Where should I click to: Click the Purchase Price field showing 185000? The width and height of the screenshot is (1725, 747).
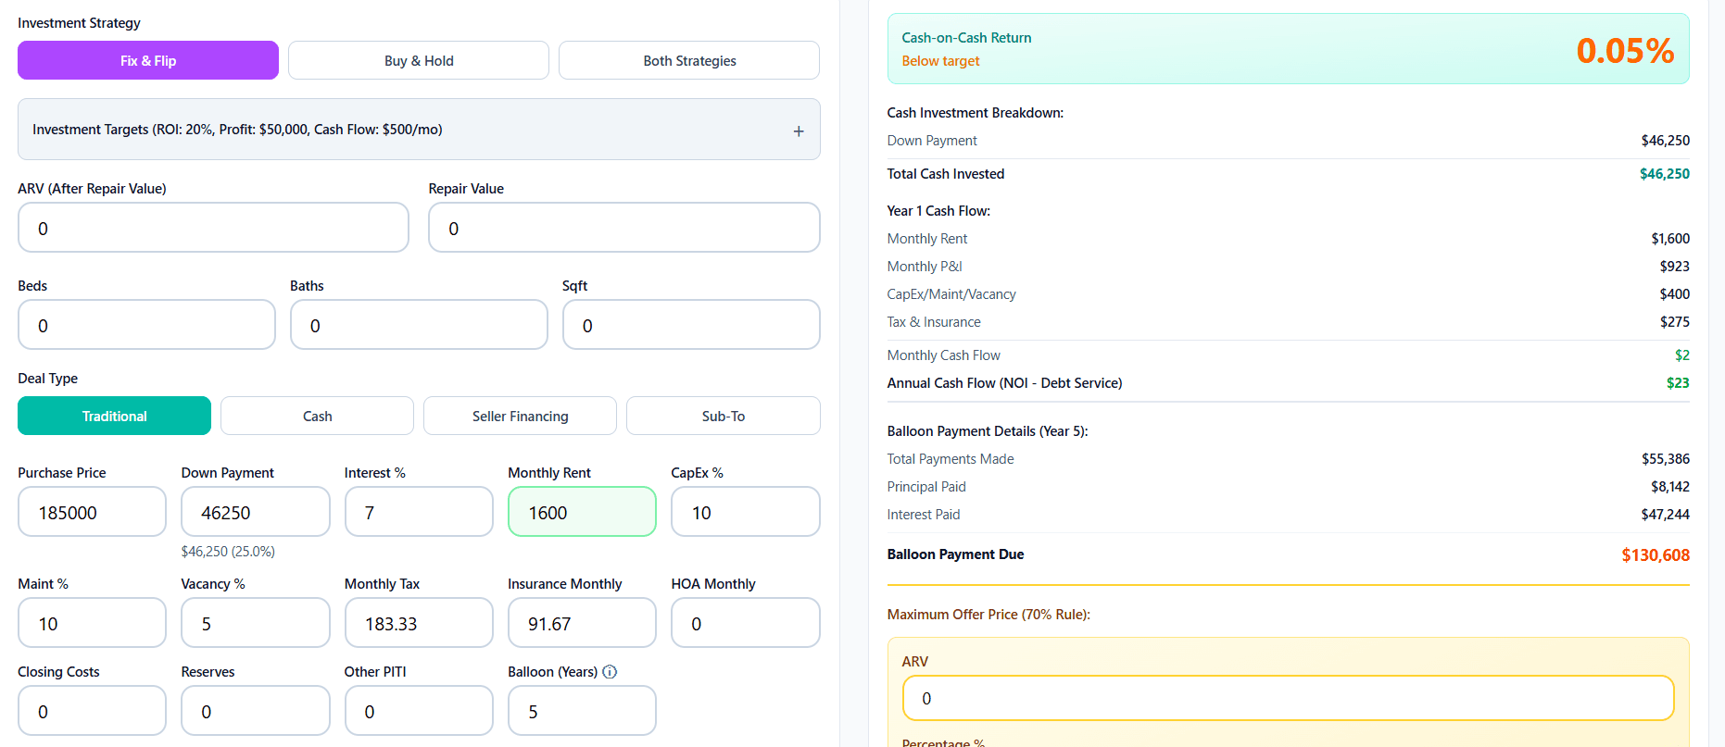pos(92,512)
